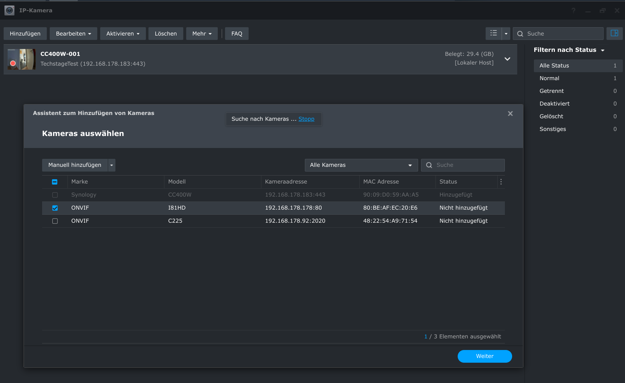Toggle the select-all cameras header checkbox
625x383 pixels.
click(55, 182)
